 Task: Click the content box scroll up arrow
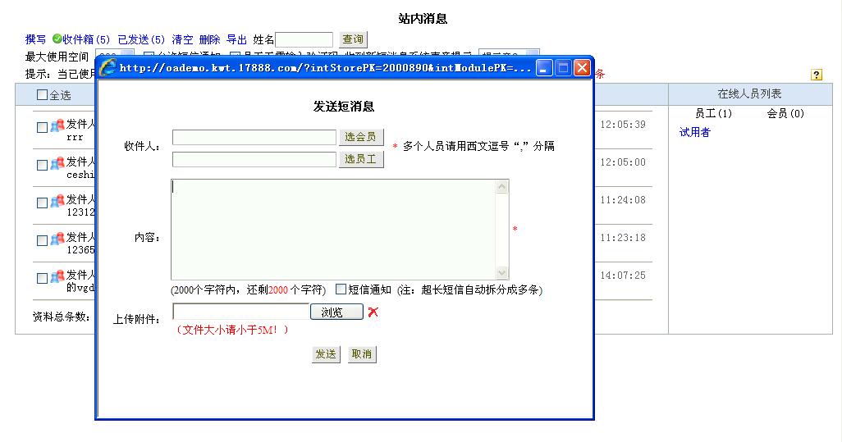tap(502, 187)
